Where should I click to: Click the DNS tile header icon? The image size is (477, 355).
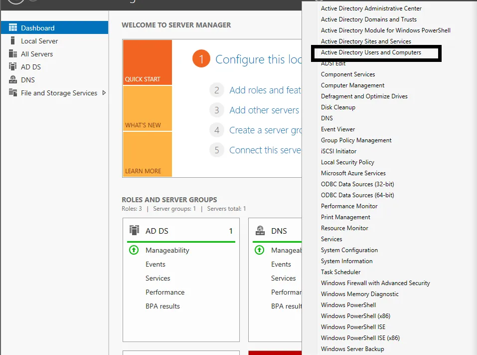click(x=260, y=230)
